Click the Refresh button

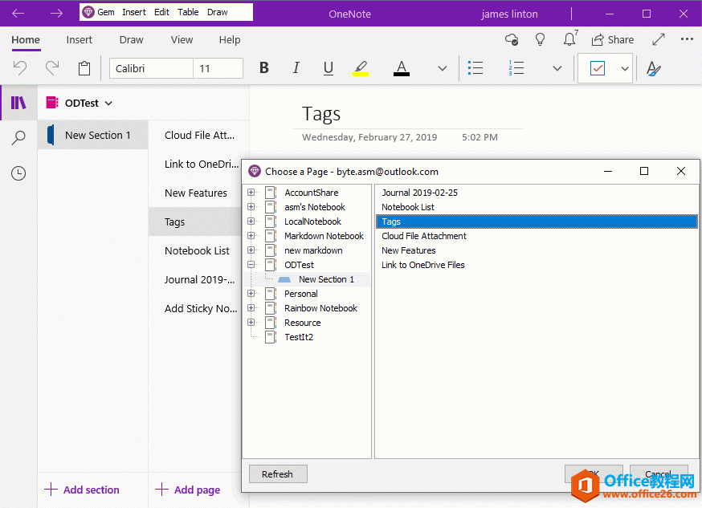[278, 473]
